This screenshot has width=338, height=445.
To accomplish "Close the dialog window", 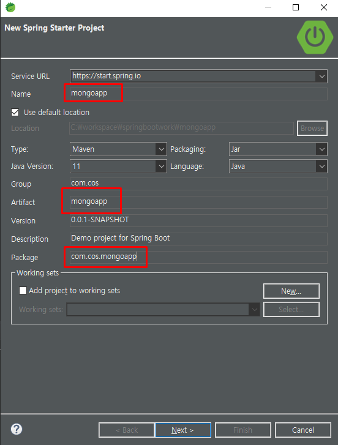I will [324, 7].
